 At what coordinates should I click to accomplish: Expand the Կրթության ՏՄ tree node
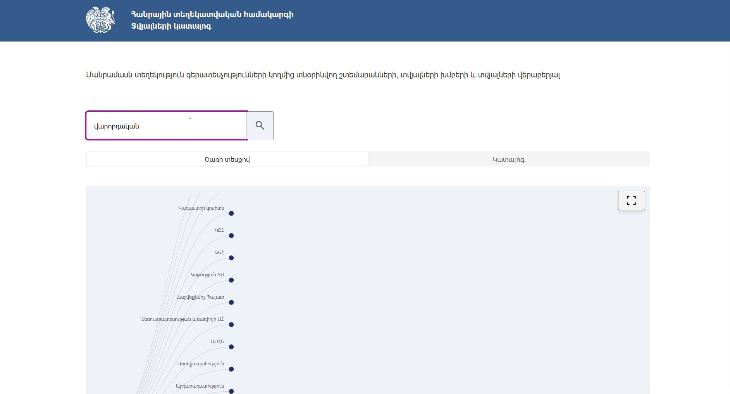[x=231, y=280]
